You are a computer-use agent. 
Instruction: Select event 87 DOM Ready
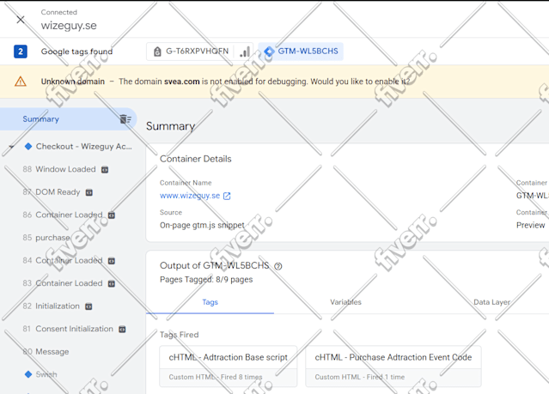(x=52, y=192)
